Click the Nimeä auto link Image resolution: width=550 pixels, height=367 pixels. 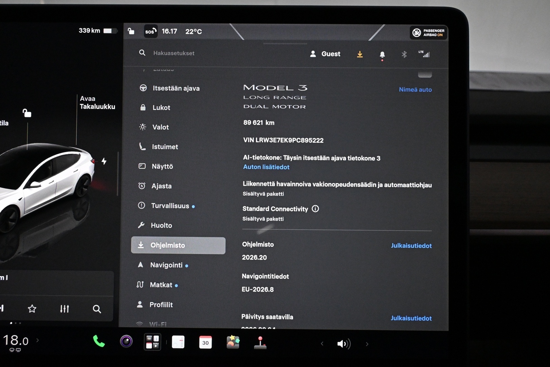click(x=415, y=90)
